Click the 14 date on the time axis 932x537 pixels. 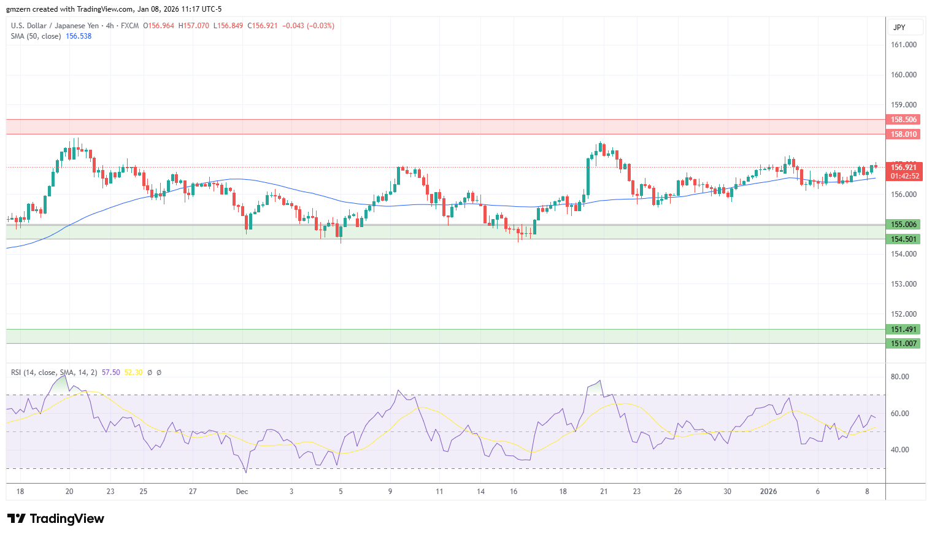(x=480, y=492)
